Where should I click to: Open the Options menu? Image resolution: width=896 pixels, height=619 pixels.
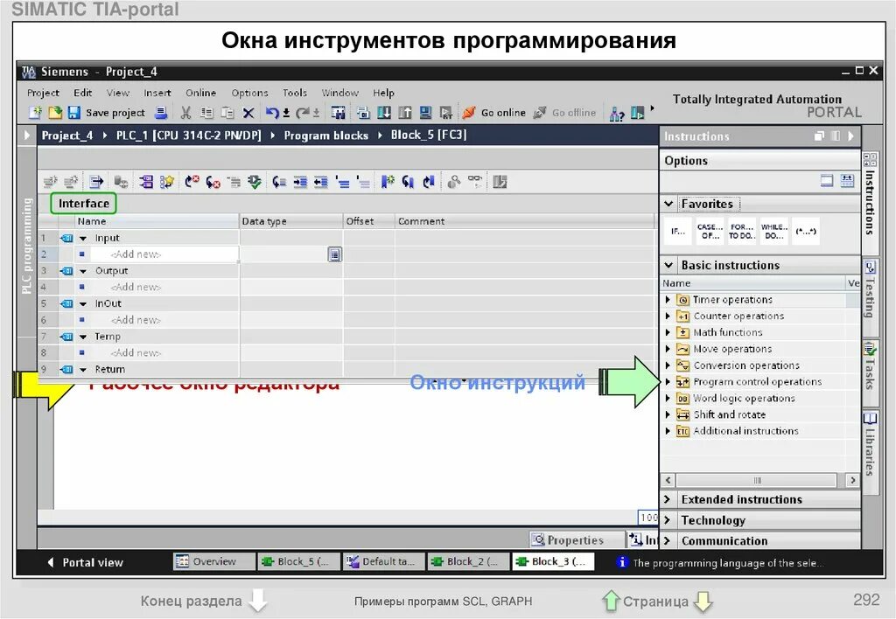coord(249,93)
